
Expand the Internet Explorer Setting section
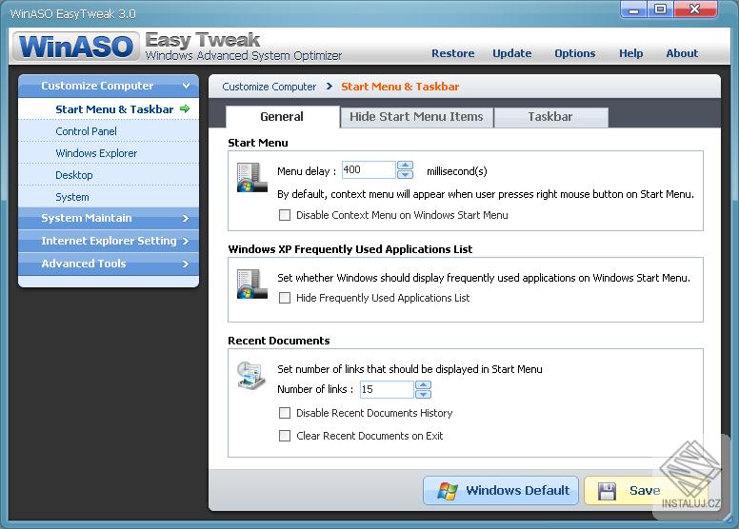109,241
